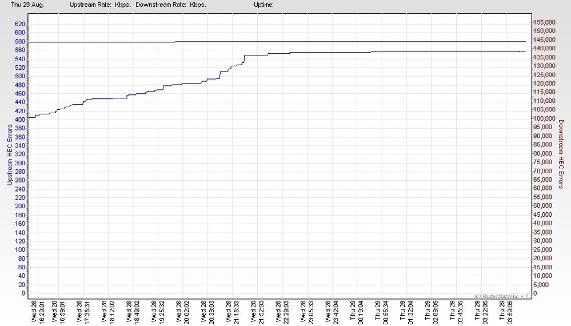Click time label 'Thu 29 03:59:05'

click(506, 312)
